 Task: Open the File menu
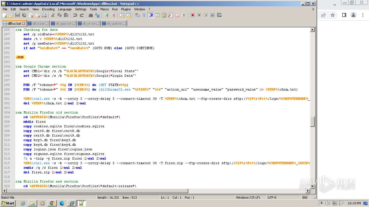click(5, 9)
